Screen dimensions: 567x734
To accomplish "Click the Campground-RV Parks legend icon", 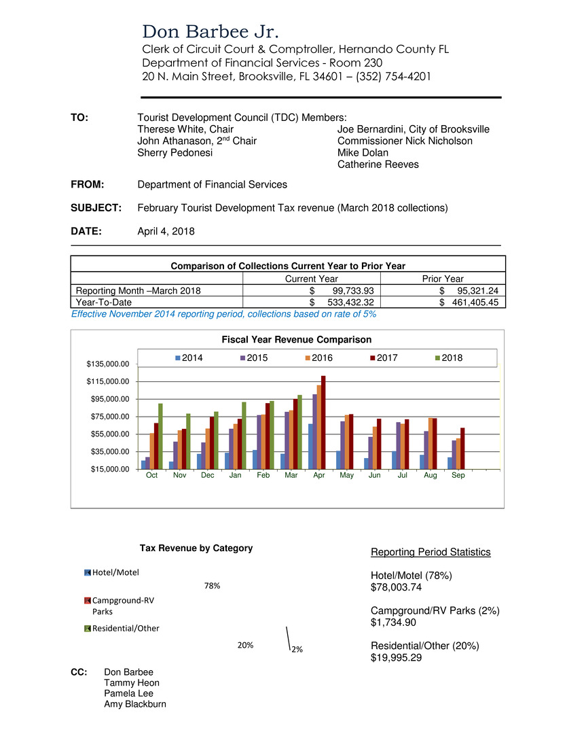I will (x=87, y=601).
